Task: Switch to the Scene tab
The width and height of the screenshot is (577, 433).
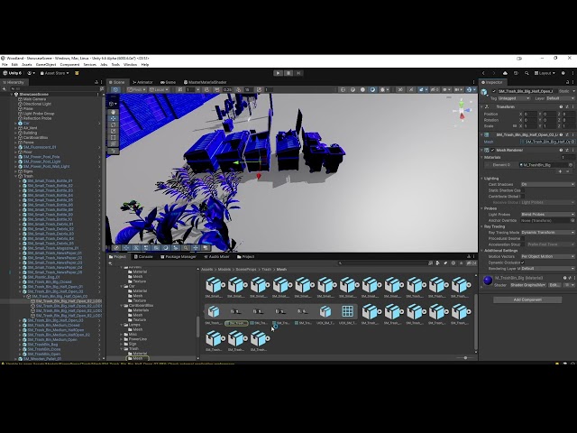Action: tap(116, 82)
